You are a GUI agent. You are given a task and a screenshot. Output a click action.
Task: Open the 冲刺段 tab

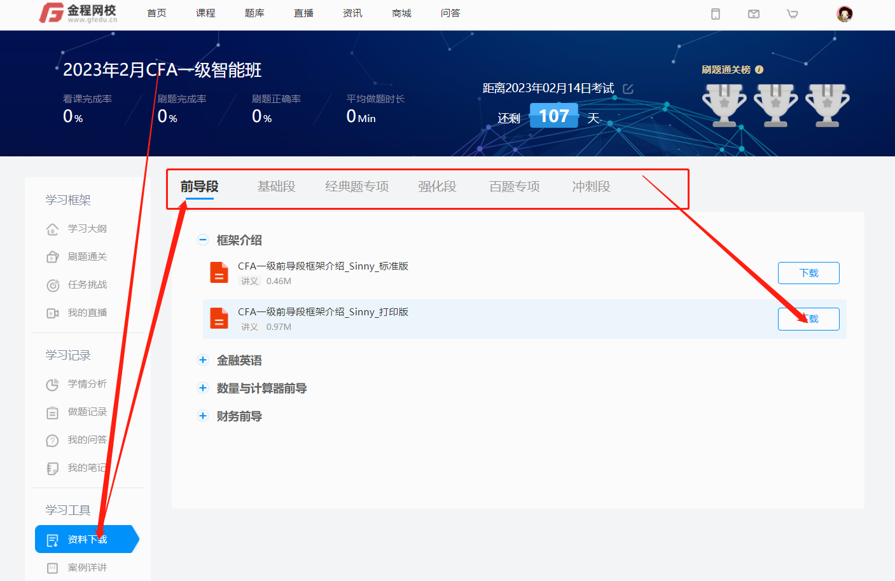point(591,186)
